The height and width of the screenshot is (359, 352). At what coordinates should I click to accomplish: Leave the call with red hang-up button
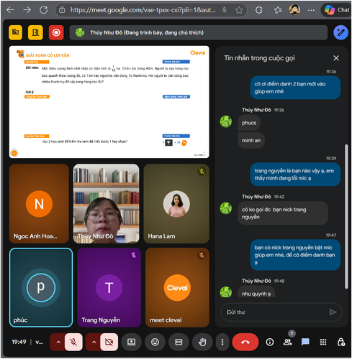(245, 342)
